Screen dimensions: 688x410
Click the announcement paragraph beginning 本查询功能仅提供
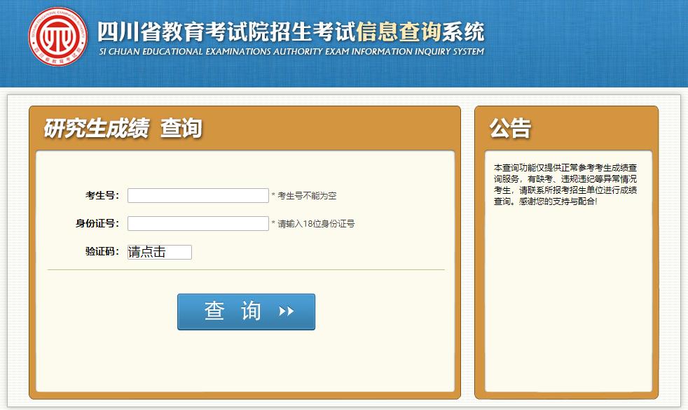pos(565,185)
